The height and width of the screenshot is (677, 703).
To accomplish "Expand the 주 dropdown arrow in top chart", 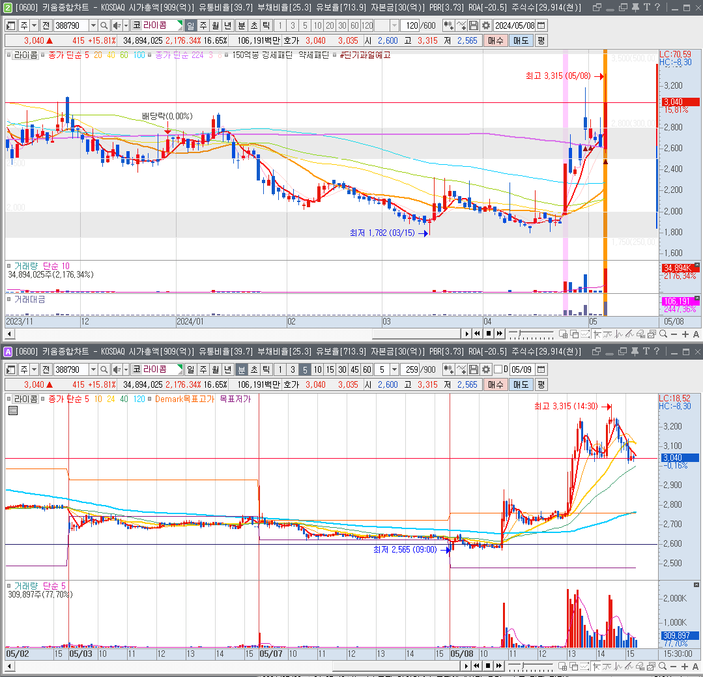I will [35, 25].
